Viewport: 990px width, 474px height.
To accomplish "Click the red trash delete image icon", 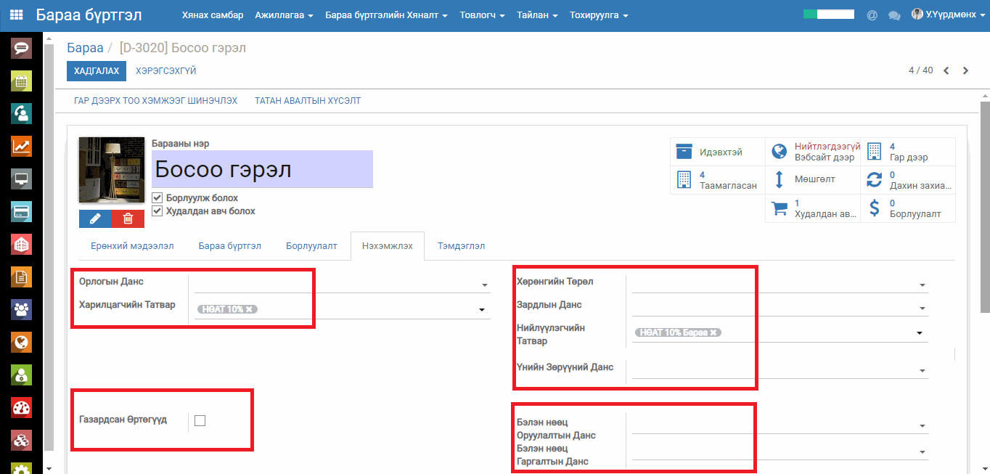I will pos(128,218).
